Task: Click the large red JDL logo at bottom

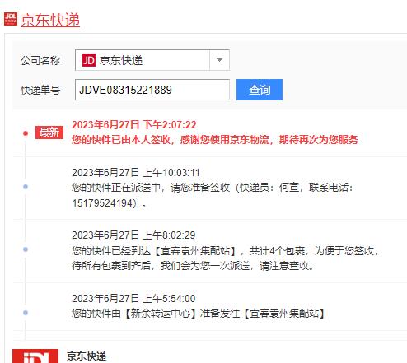Action: point(35,356)
